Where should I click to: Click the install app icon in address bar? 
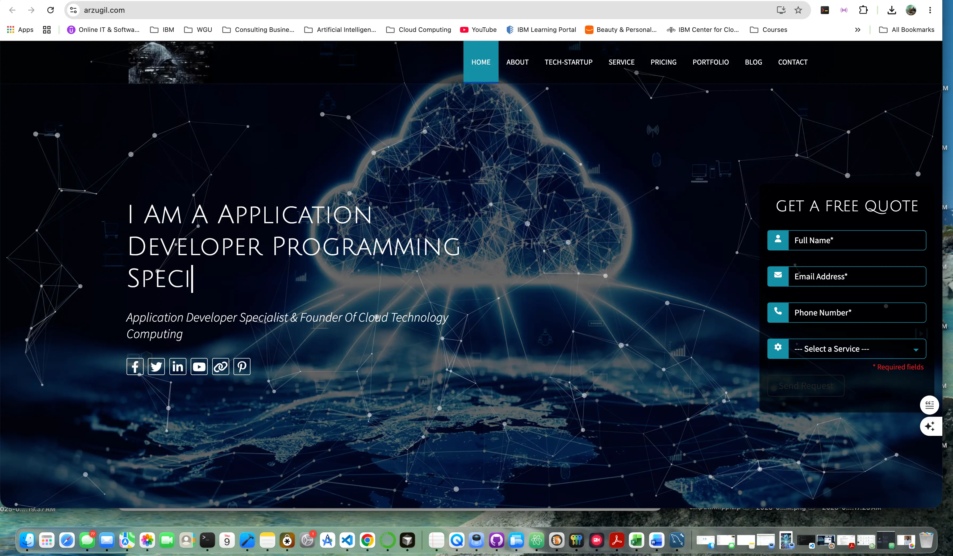coord(781,10)
